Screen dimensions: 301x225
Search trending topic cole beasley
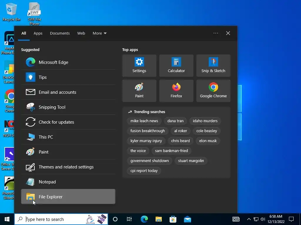point(207,131)
